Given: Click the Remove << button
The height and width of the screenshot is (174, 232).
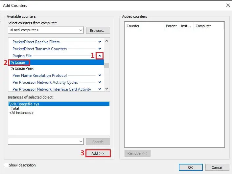Looking at the screenshot, I should [x=137, y=153].
